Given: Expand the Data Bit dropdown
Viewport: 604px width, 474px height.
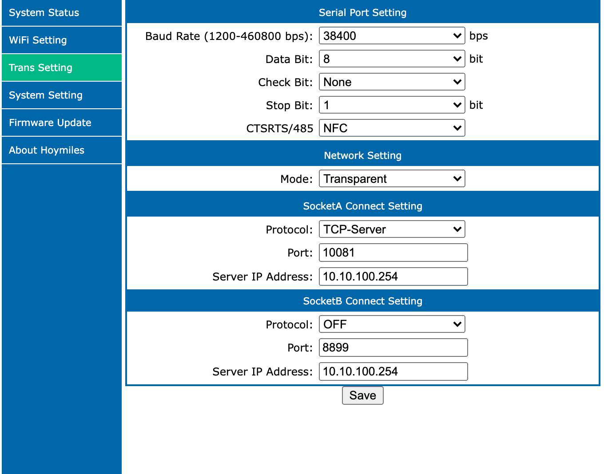Looking at the screenshot, I should click(x=392, y=59).
